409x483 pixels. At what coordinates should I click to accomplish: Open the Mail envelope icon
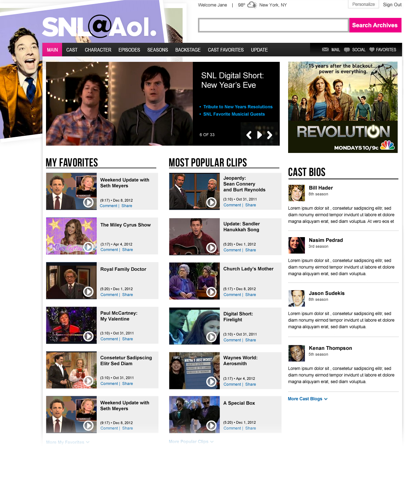click(325, 49)
